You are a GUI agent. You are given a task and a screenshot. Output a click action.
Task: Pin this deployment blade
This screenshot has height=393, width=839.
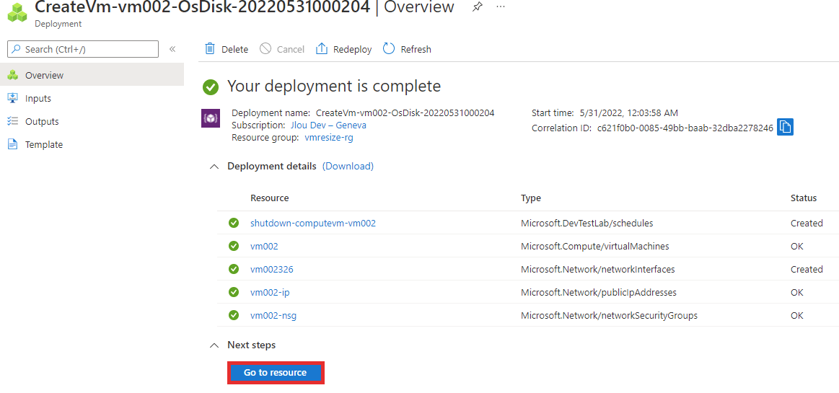pos(478,7)
